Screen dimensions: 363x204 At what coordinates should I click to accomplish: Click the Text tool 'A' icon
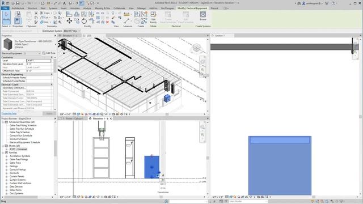coord(64,3)
